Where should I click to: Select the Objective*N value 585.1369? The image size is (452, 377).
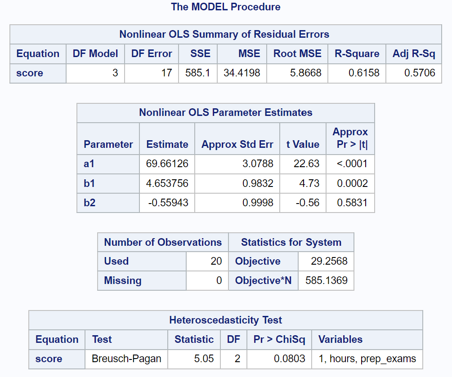click(326, 280)
